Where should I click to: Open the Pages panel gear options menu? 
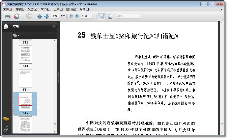point(16,35)
